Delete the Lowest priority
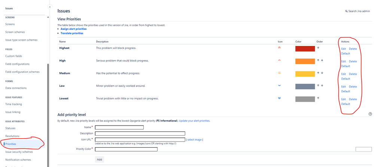This screenshot has width=374, height=167. click(x=353, y=99)
